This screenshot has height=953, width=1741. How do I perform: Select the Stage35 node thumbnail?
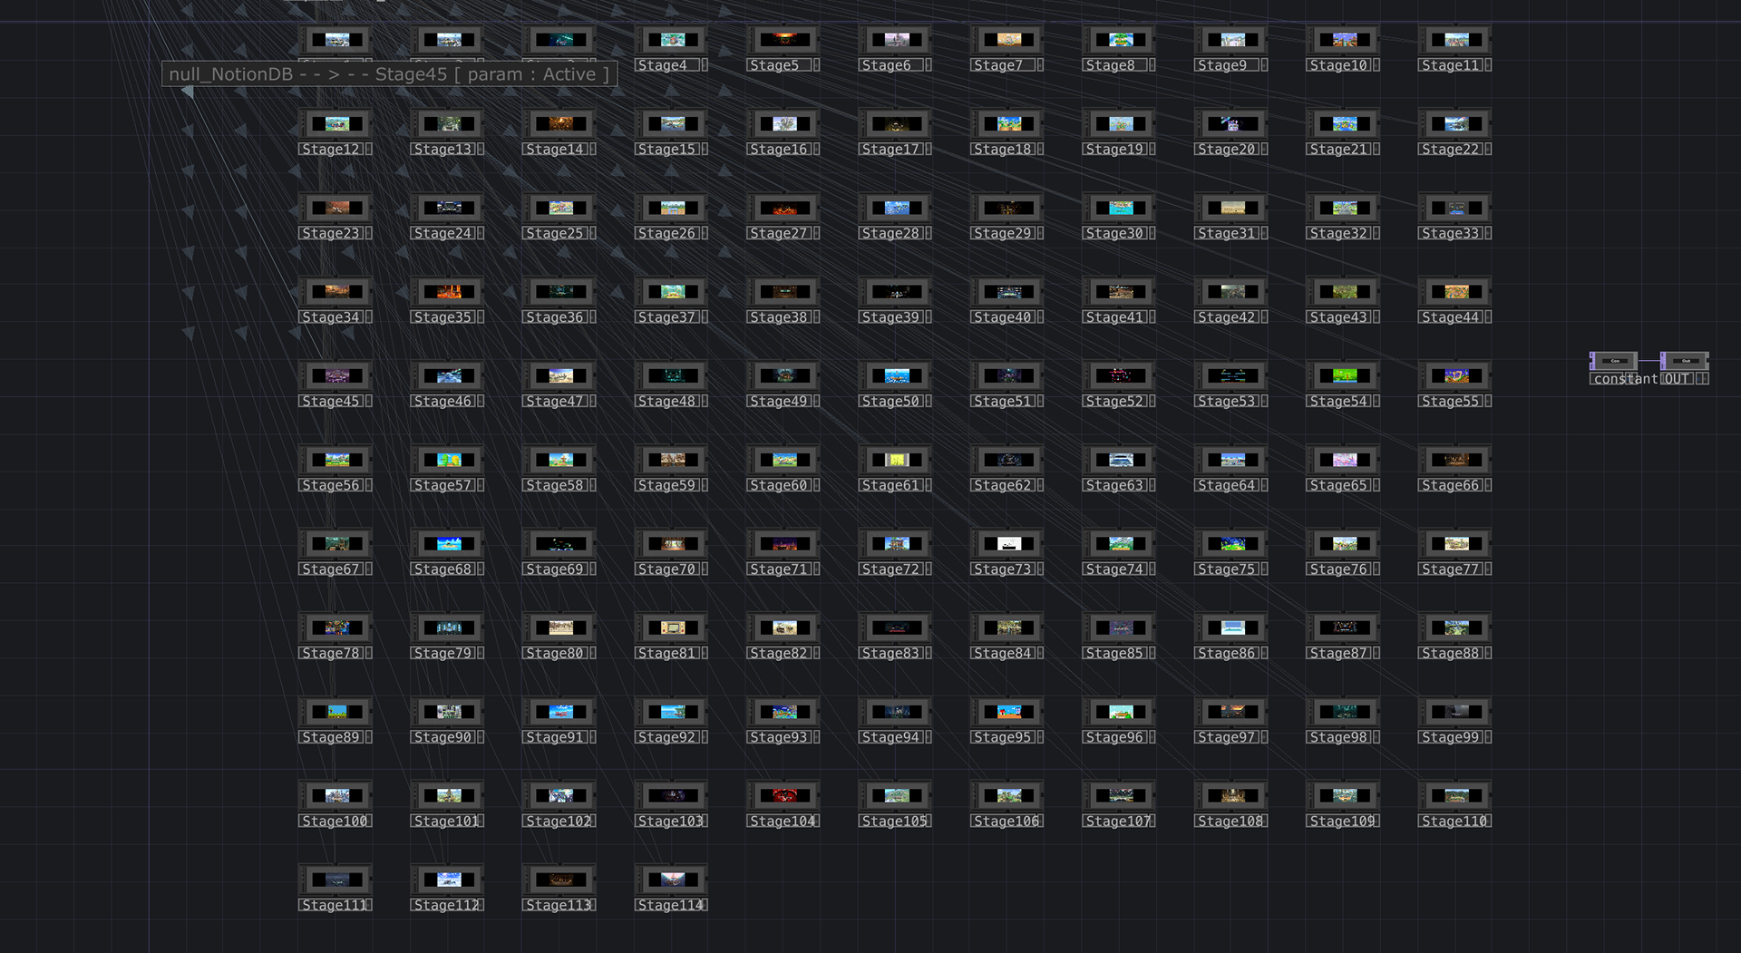(x=448, y=292)
